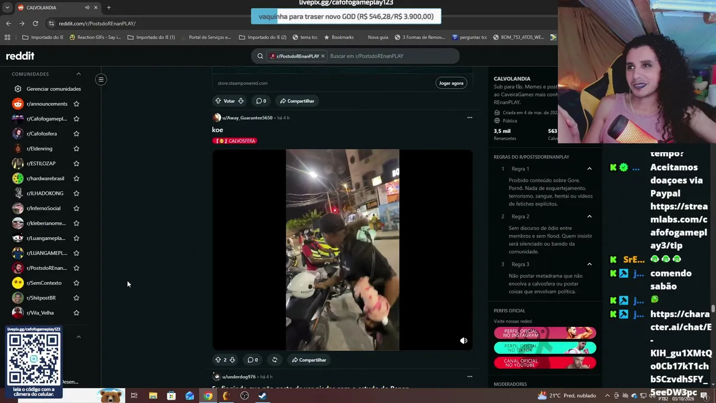
Task: Open user profile u/Away_Guarantee5650
Action: click(x=247, y=118)
